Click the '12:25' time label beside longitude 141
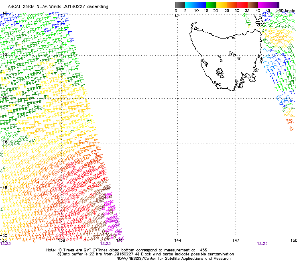The width and height of the screenshot is (297, 261). pos(105,244)
